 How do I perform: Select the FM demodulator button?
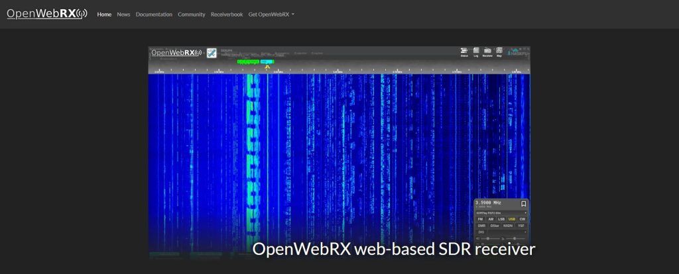[480, 219]
